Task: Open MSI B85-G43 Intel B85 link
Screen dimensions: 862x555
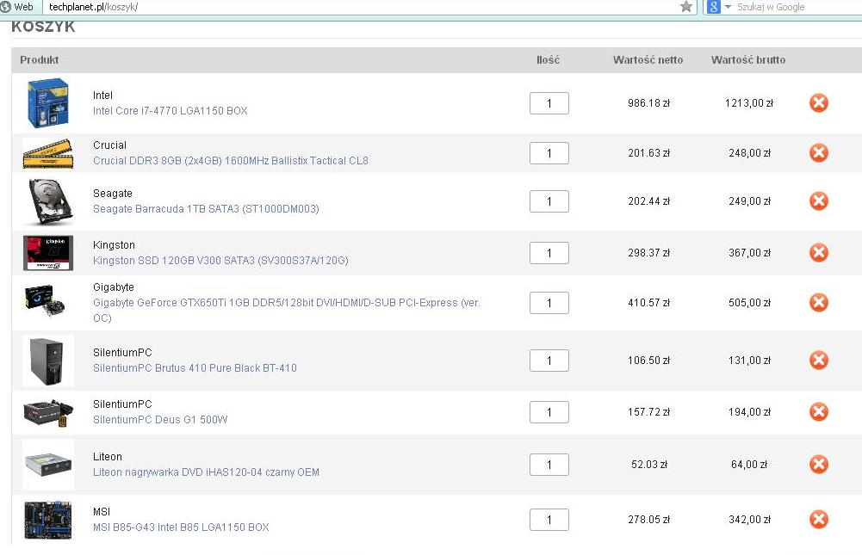Action: pos(181,527)
